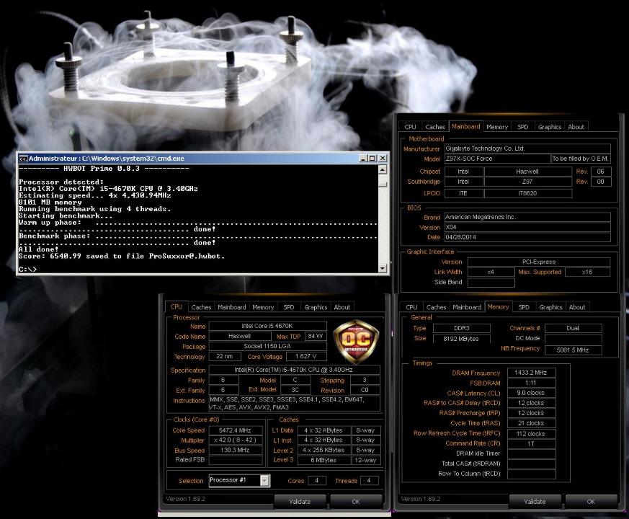
Task: Click the FSB:DRAM 1:11 value
Action: coord(531,383)
